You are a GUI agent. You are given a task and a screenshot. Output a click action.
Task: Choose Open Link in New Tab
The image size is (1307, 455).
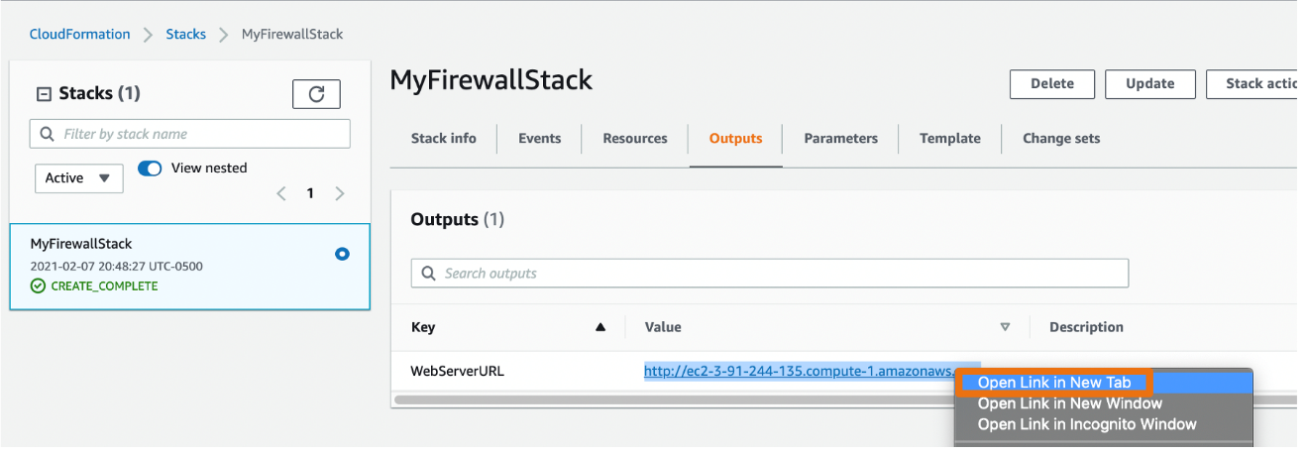(1053, 383)
